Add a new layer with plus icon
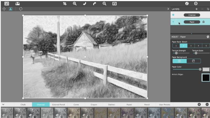Viewport: 210px width, 118px height. point(196,9)
